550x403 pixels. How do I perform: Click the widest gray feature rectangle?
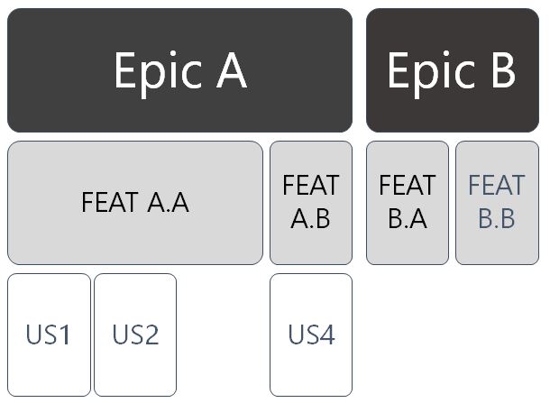pos(135,203)
